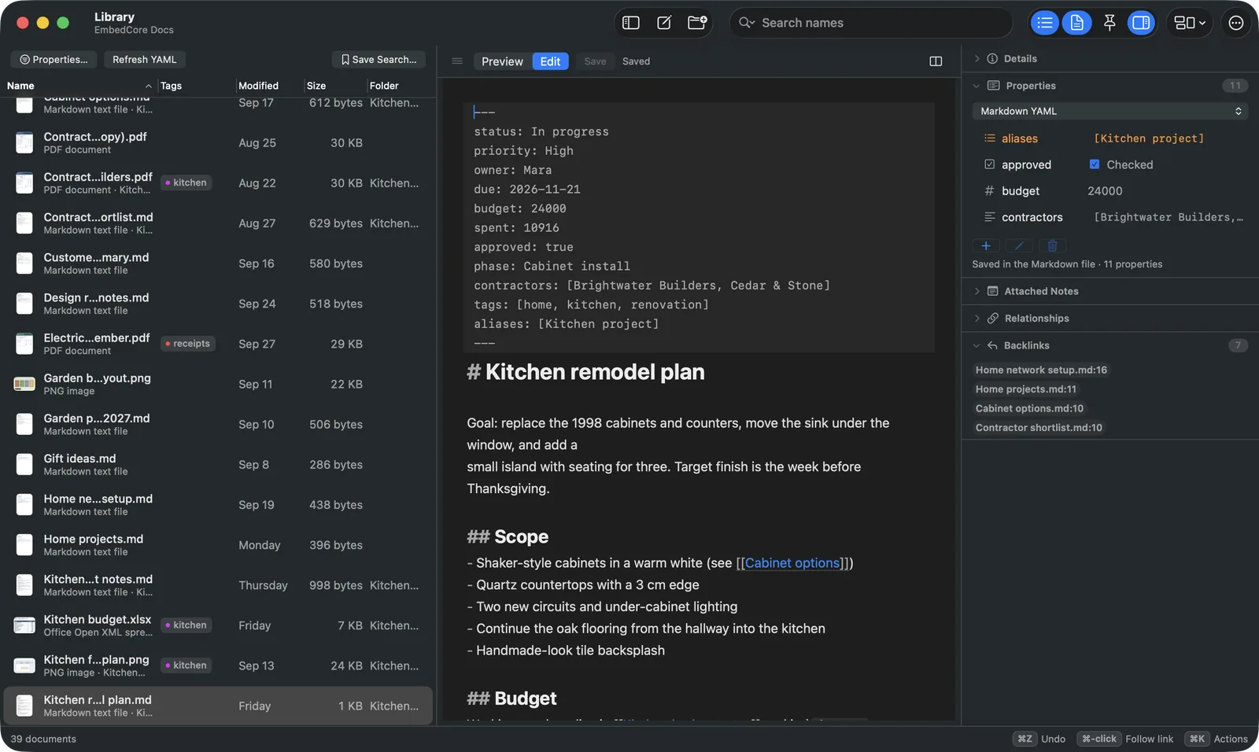Click in the Search names field
Image resolution: width=1259 pixels, height=752 pixels.
point(871,23)
